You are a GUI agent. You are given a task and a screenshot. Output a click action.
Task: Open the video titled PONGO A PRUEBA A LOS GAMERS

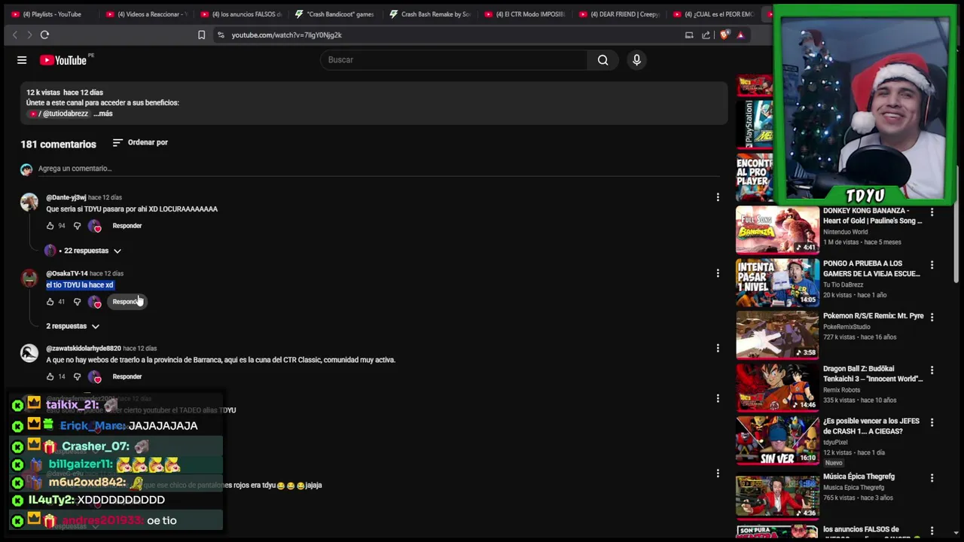[871, 269]
